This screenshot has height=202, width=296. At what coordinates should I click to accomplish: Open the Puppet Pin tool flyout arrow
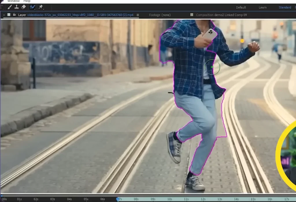pos(43,9)
